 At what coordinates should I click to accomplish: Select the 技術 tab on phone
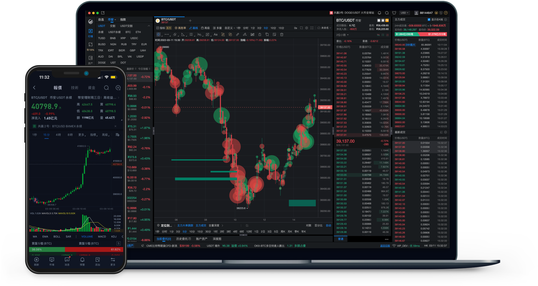(x=75, y=88)
